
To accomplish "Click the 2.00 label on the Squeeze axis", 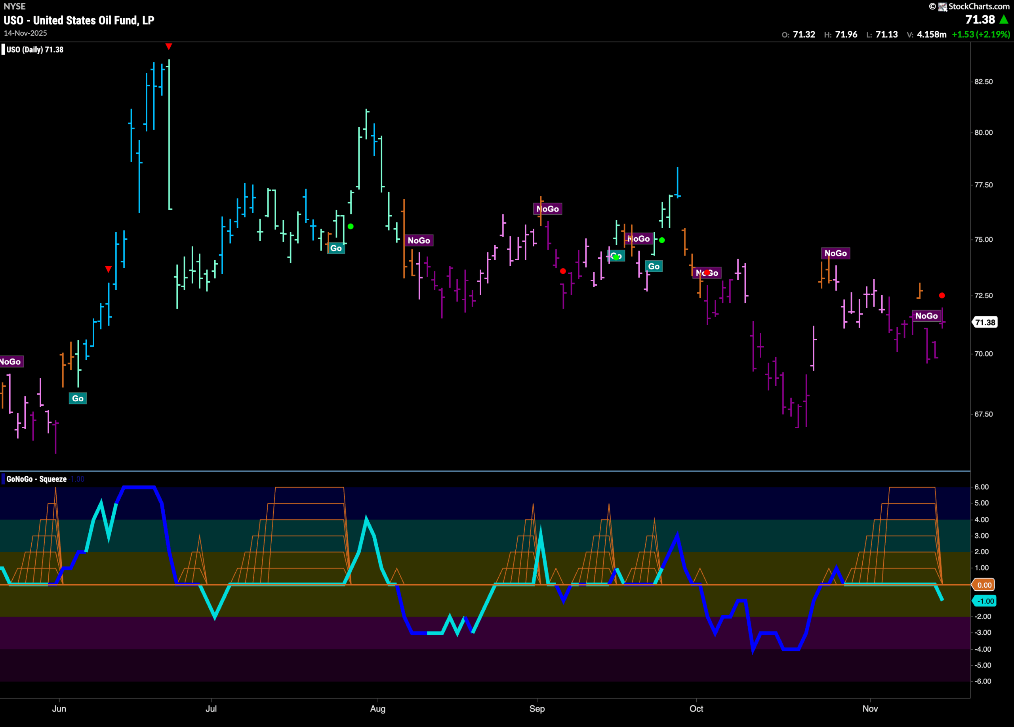I will [x=982, y=552].
